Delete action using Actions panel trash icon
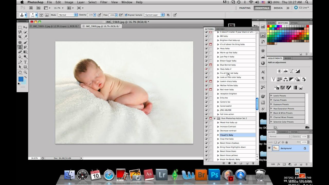This screenshot has height=185, width=329. coord(253,163)
